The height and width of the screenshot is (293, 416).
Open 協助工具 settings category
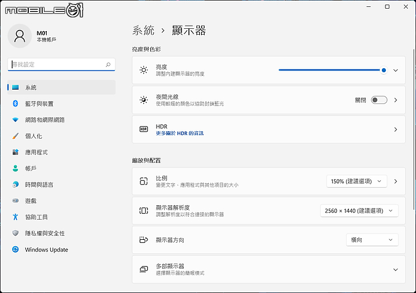pyautogui.click(x=61, y=217)
